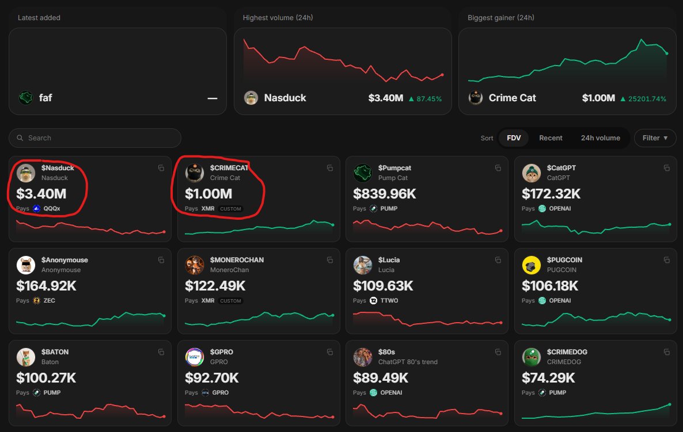The image size is (683, 432).
Task: Click the $100.27K value
Action: coord(46,377)
